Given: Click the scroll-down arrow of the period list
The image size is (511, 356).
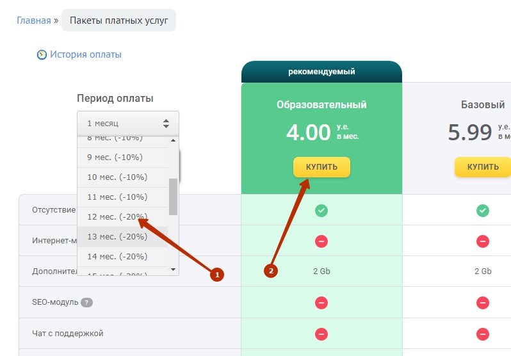Looking at the screenshot, I should (173, 270).
